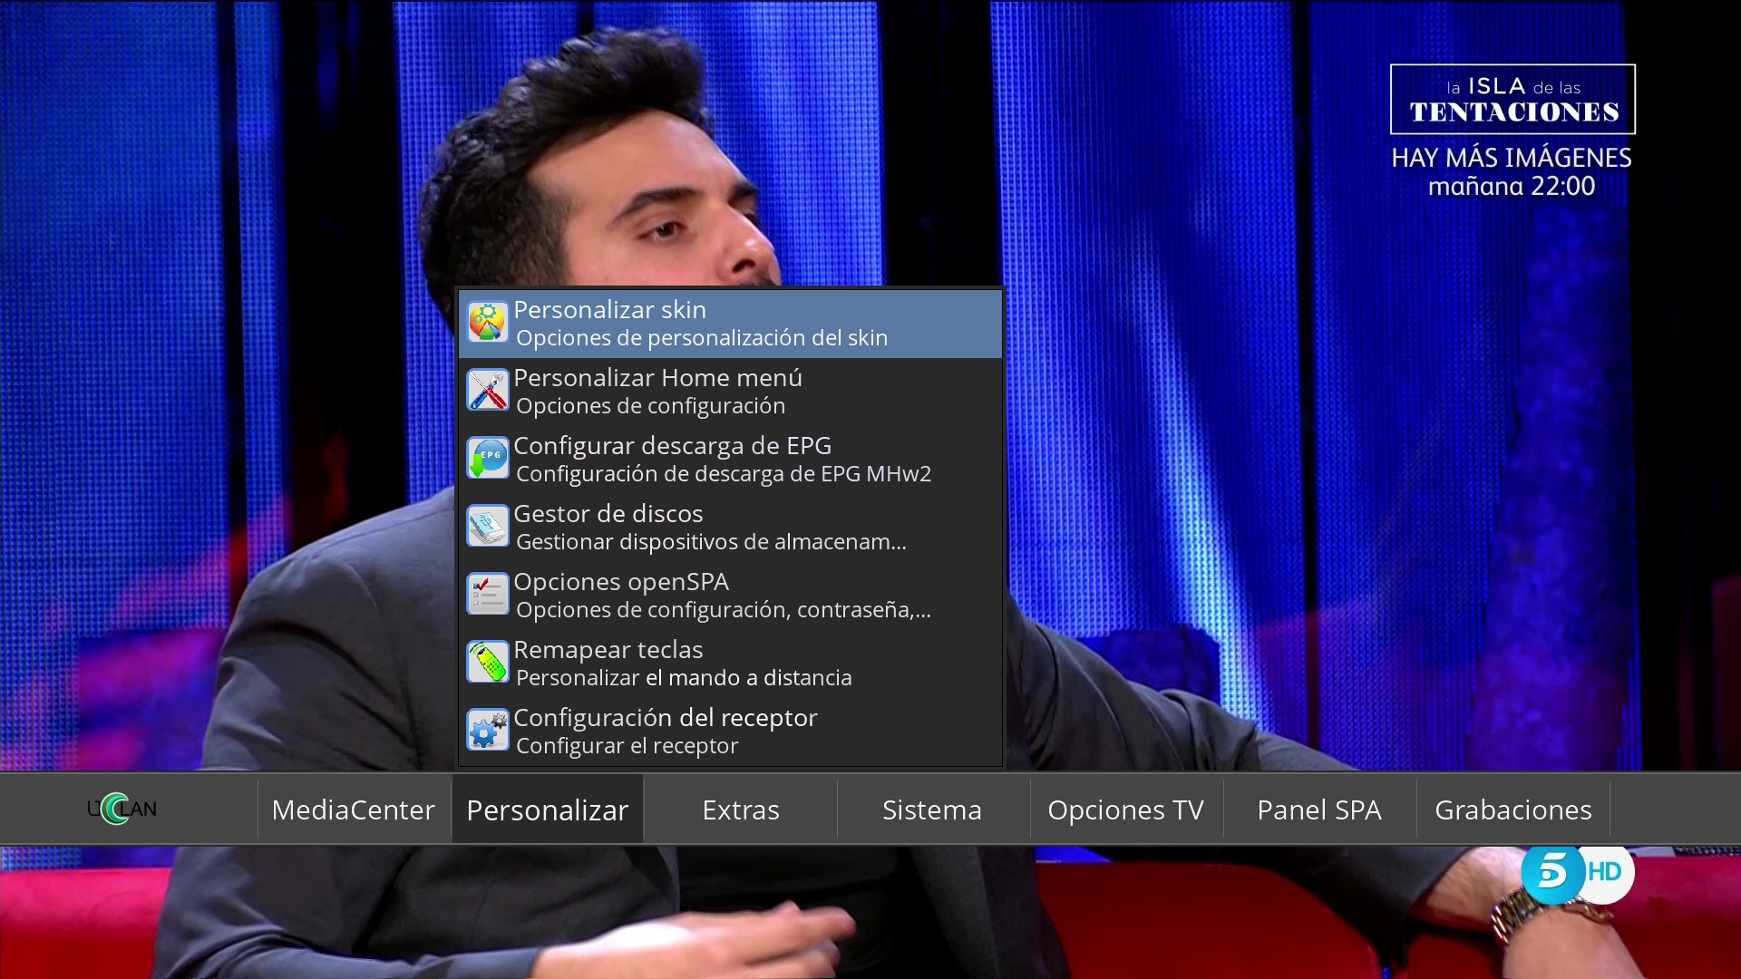Open the Panel SPA tab

click(x=1319, y=809)
